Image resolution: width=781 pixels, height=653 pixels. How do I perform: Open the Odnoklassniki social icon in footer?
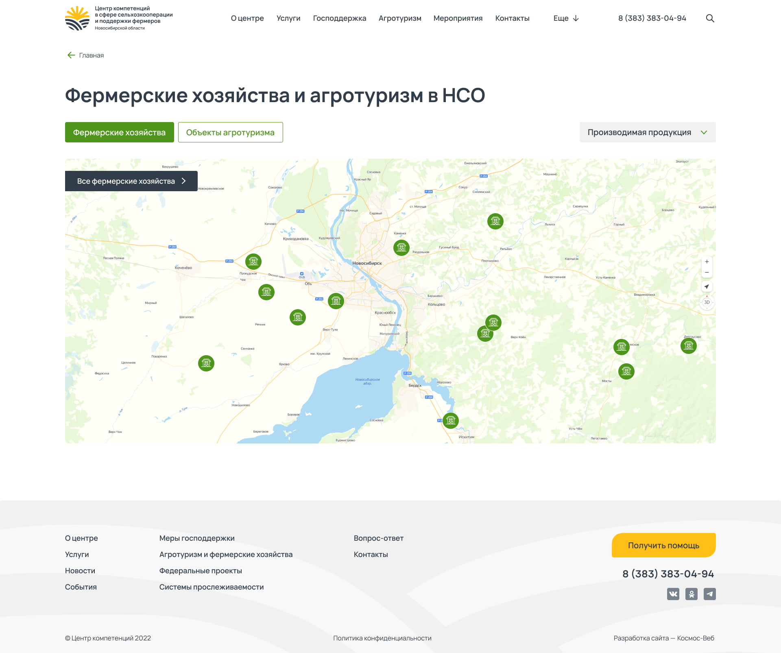(x=691, y=594)
